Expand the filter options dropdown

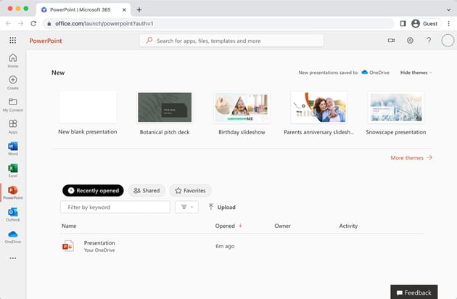pos(187,207)
